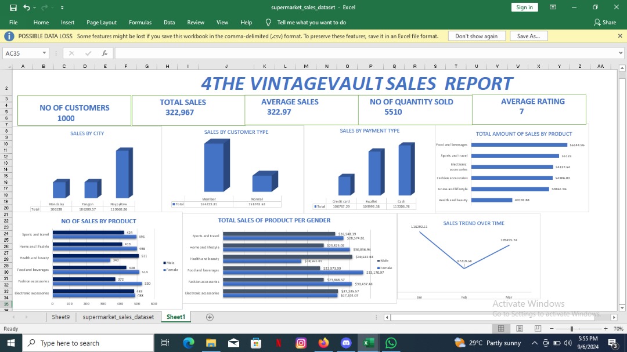The height and width of the screenshot is (352, 627).
Task: Dismiss the data loss warning bar
Action: 620,36
